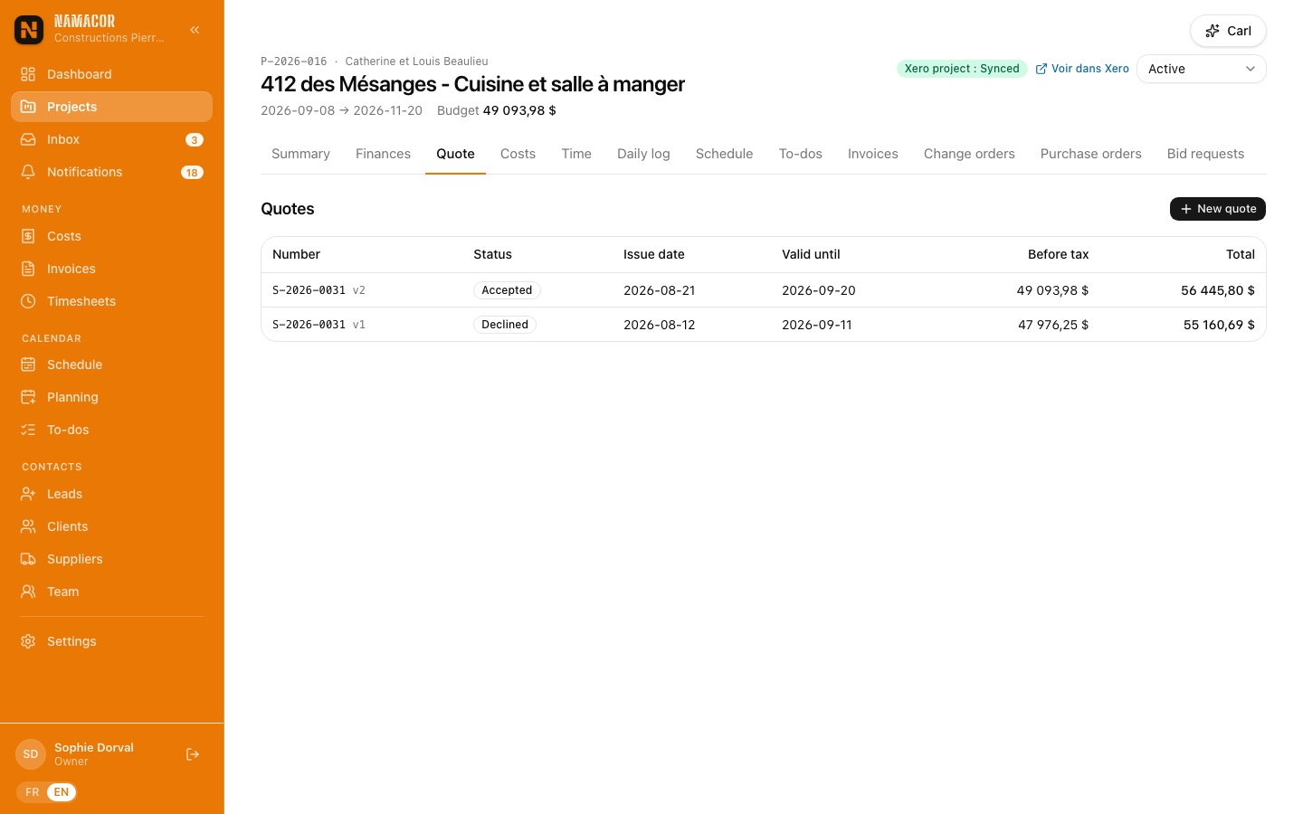
Task: Open quote S-2026-0031 v2 row
Action: (763, 290)
